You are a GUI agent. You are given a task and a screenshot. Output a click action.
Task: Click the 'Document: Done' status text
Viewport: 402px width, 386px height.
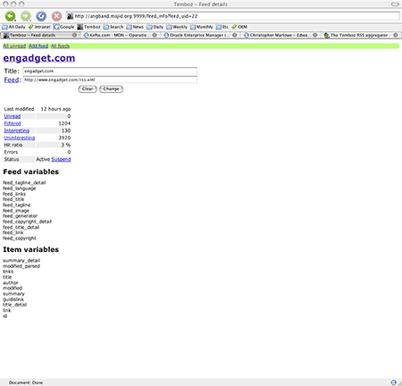pos(26,382)
